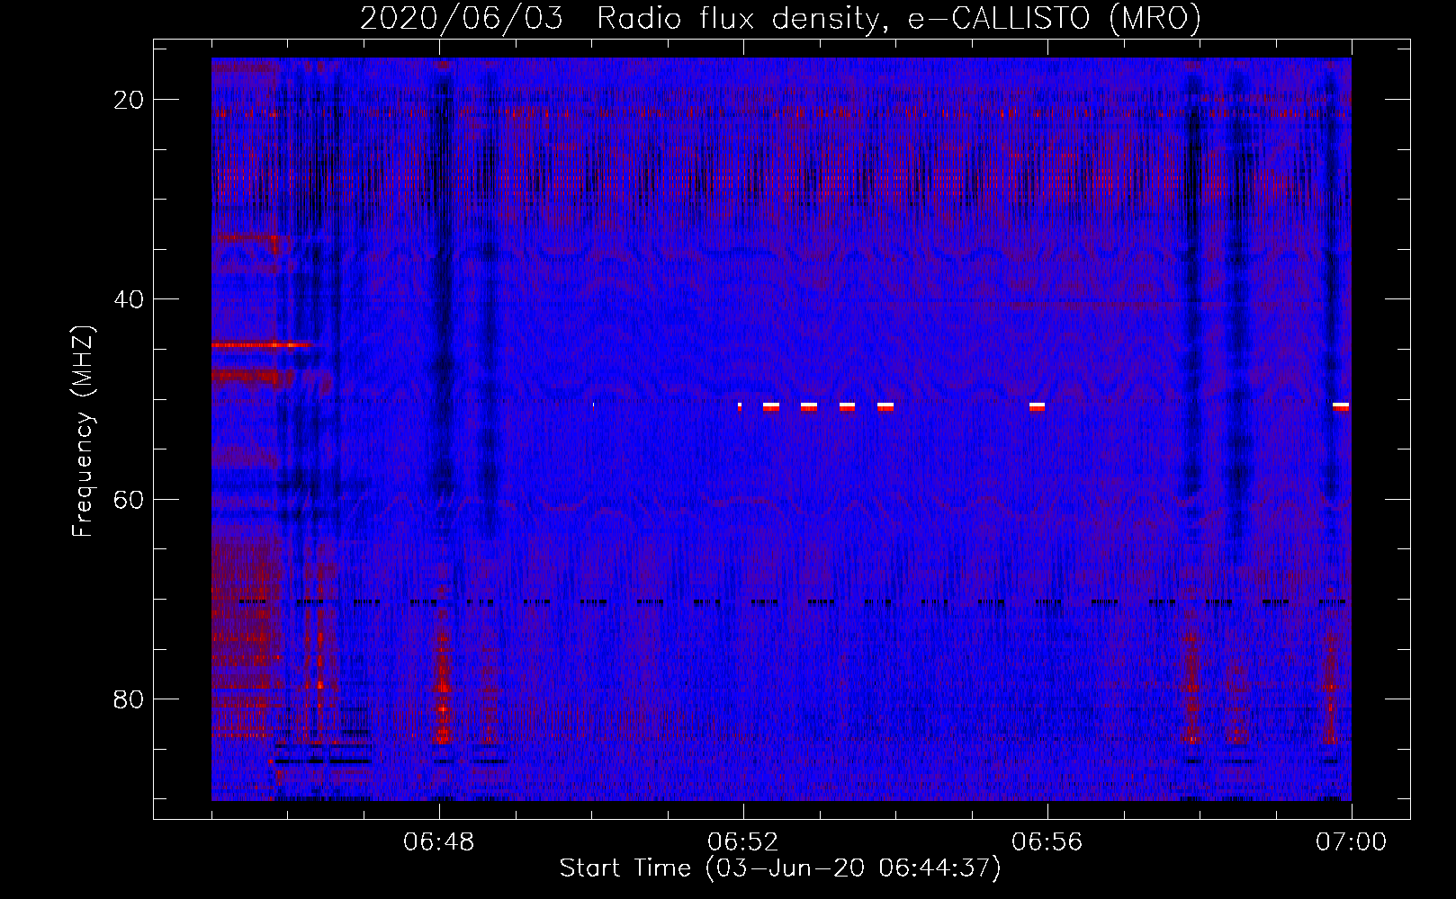Select the 06:52 time tick label
Screen dimensions: 1456x899
[x=743, y=842]
